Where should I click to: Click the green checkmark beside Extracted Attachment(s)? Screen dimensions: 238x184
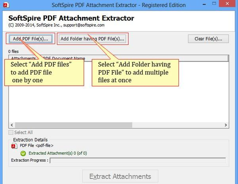click(x=23, y=153)
